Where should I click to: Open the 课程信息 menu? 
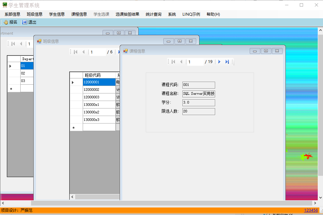coord(79,14)
